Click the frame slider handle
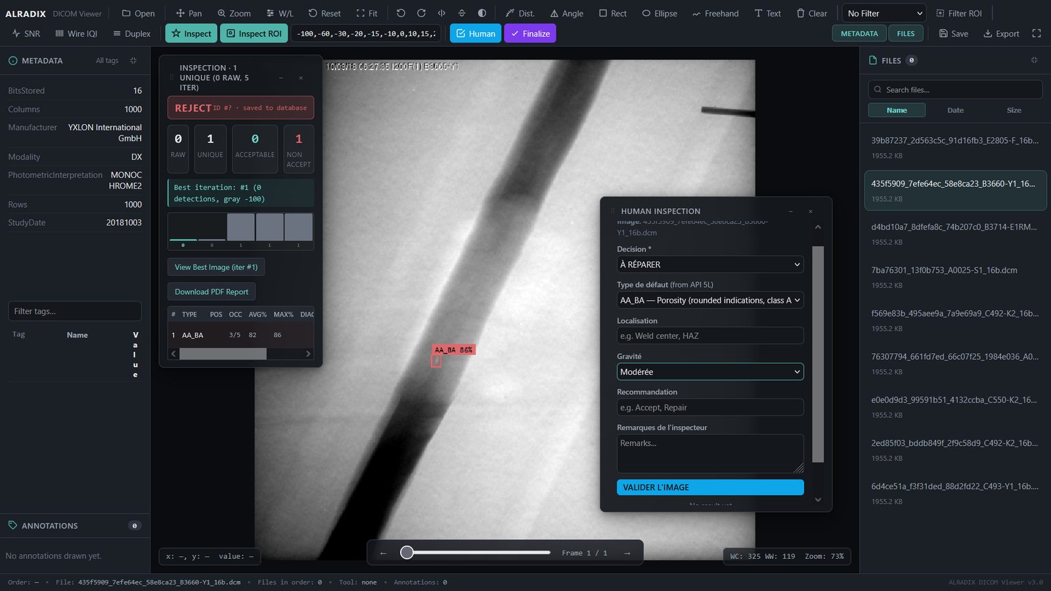Viewport: 1051px width, 591px height. pyautogui.click(x=407, y=552)
